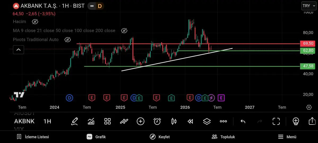Tap the blue D dividend marker left of 2024's Tem

coord(69,98)
